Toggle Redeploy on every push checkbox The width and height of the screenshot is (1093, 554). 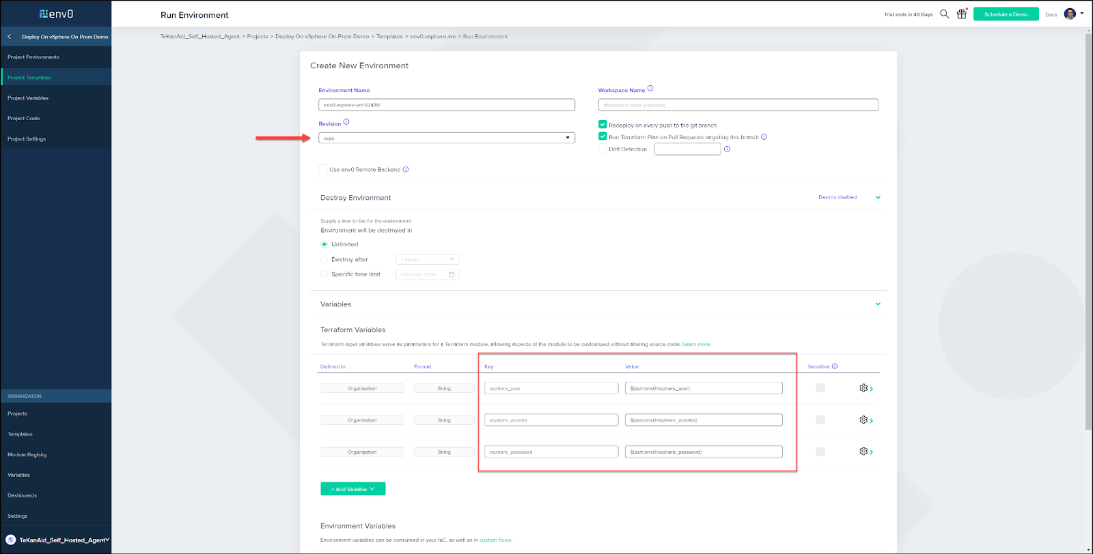[603, 124]
